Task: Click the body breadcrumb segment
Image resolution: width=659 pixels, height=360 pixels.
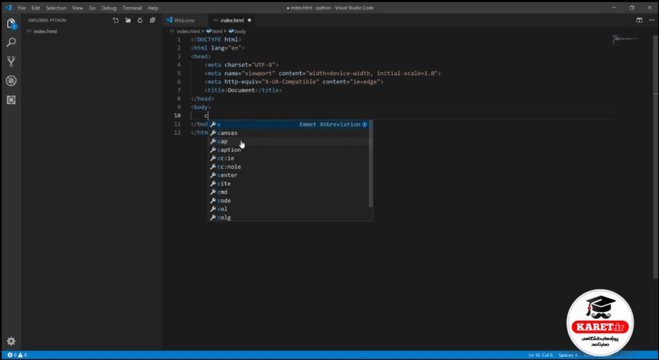Action: pos(240,31)
